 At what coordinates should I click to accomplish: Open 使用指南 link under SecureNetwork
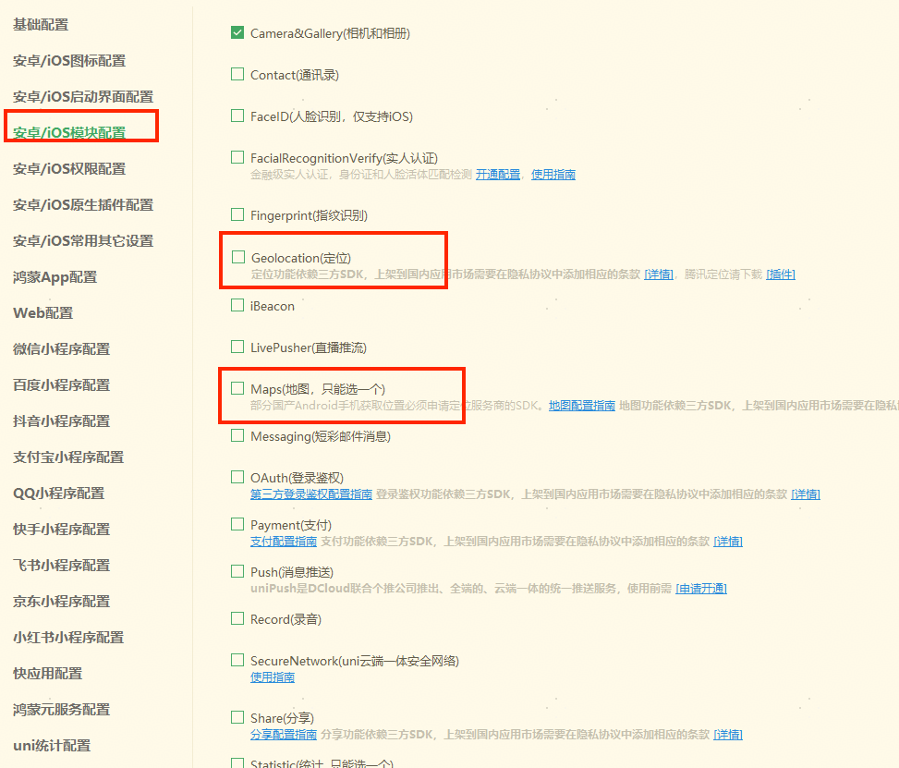click(x=273, y=677)
